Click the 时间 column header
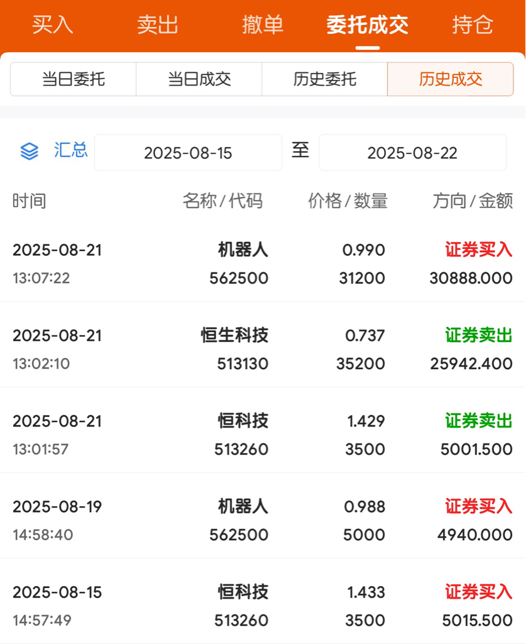 [x=29, y=201]
